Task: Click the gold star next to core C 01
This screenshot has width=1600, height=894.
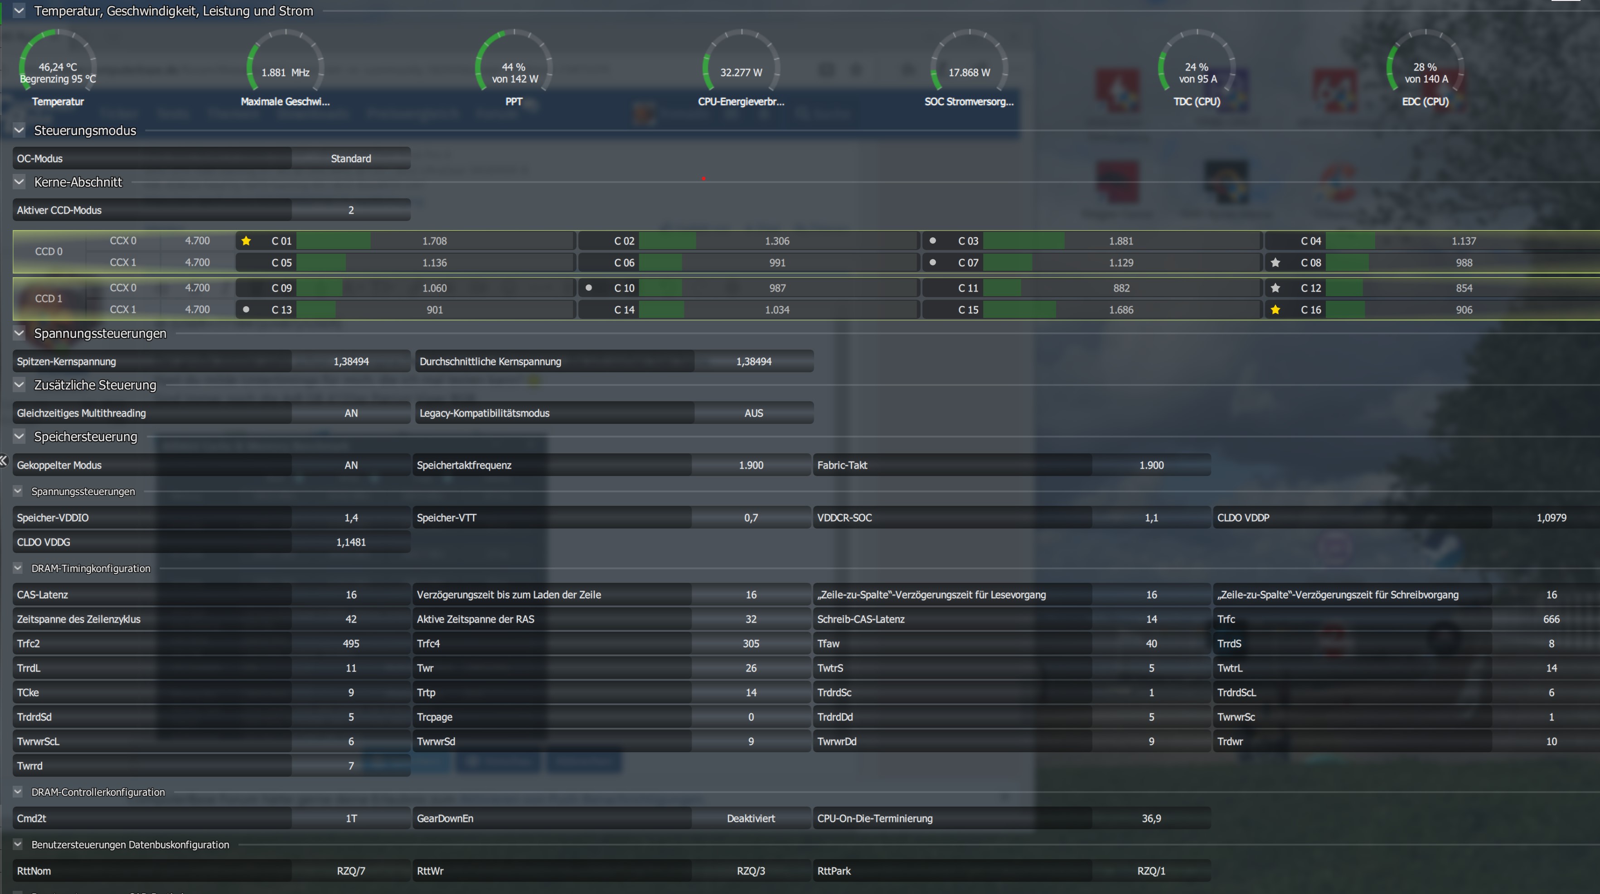Action: (246, 241)
